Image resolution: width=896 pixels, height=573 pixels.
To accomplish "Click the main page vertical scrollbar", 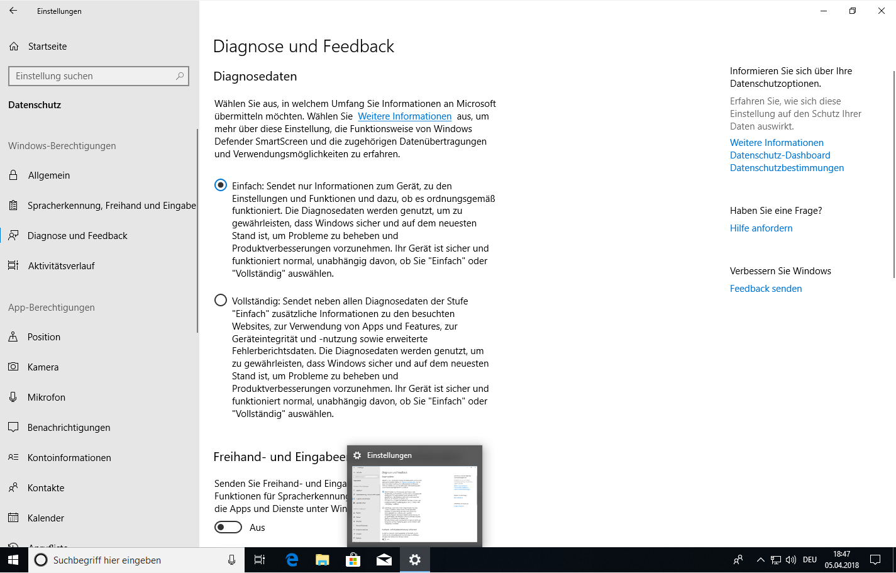I will pyautogui.click(x=893, y=174).
